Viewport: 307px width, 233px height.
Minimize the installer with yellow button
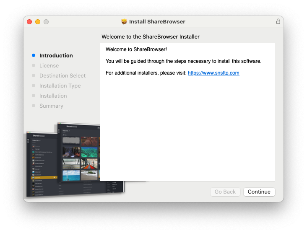[38, 22]
